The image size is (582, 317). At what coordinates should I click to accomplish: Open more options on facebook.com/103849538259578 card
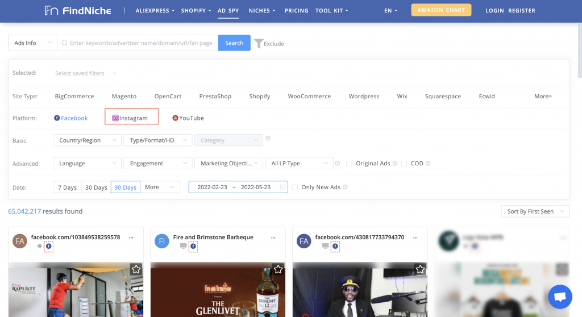131,237
